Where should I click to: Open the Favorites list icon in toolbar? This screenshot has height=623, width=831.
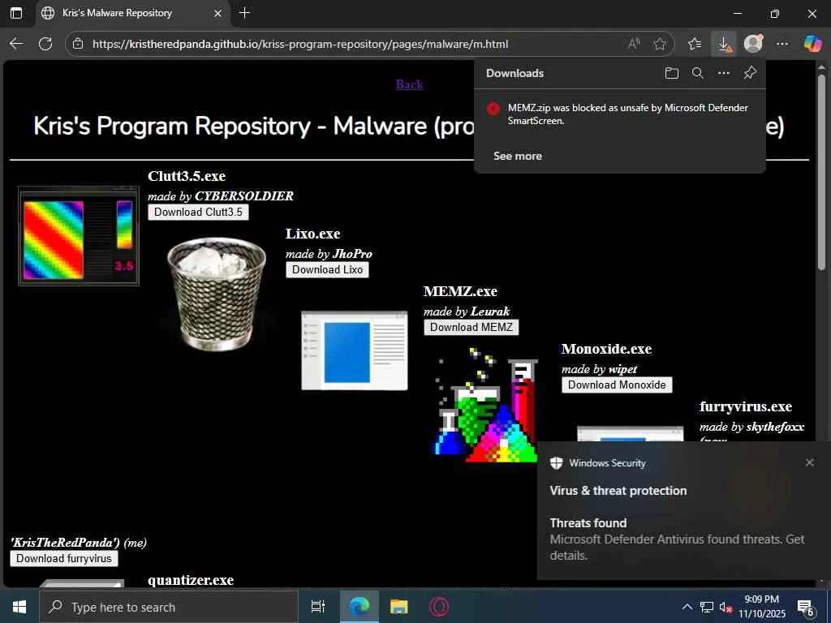[695, 44]
